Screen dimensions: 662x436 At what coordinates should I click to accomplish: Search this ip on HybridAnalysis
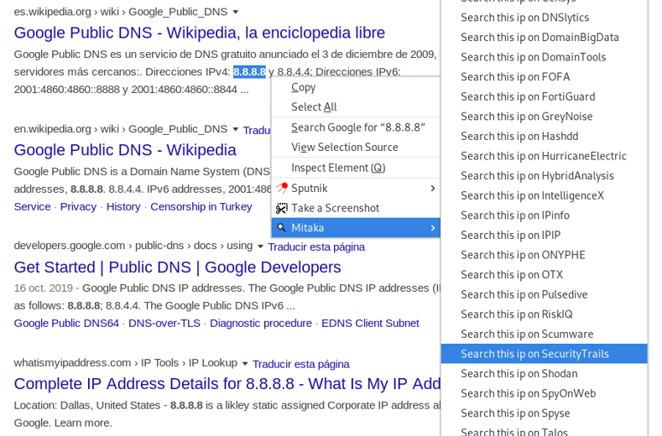tap(545, 175)
